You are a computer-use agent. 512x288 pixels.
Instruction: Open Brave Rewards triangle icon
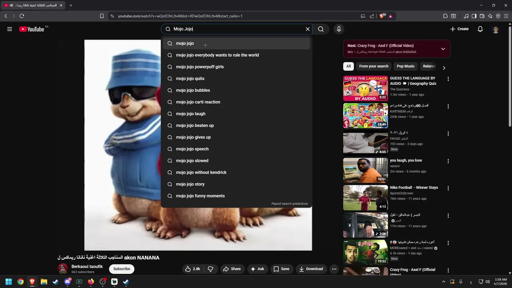[x=390, y=16]
